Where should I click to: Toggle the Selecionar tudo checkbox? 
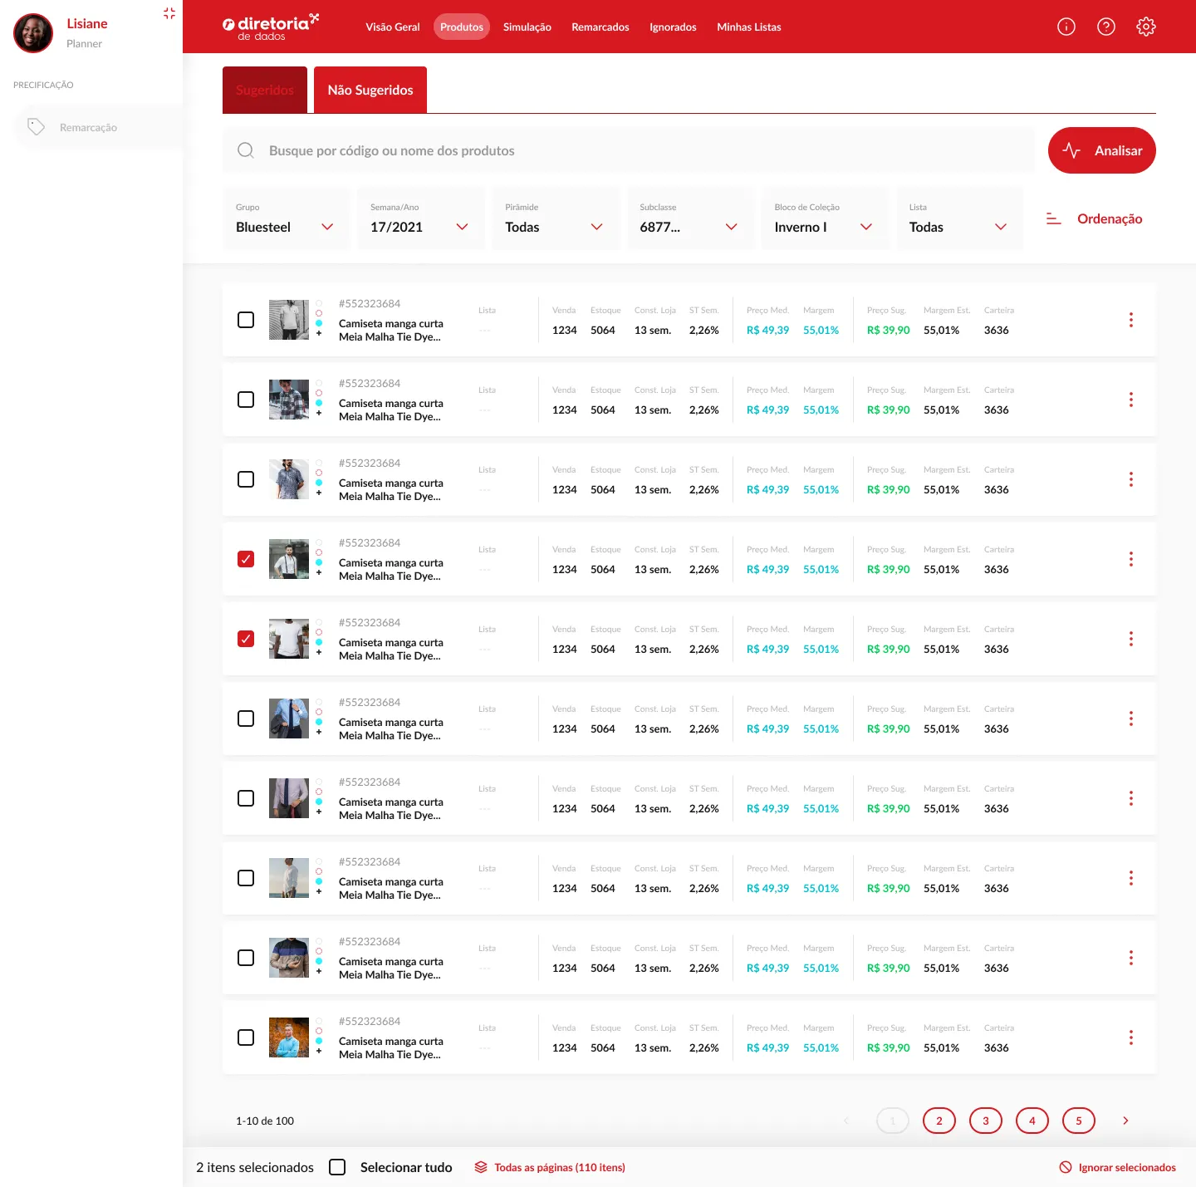(x=337, y=1167)
